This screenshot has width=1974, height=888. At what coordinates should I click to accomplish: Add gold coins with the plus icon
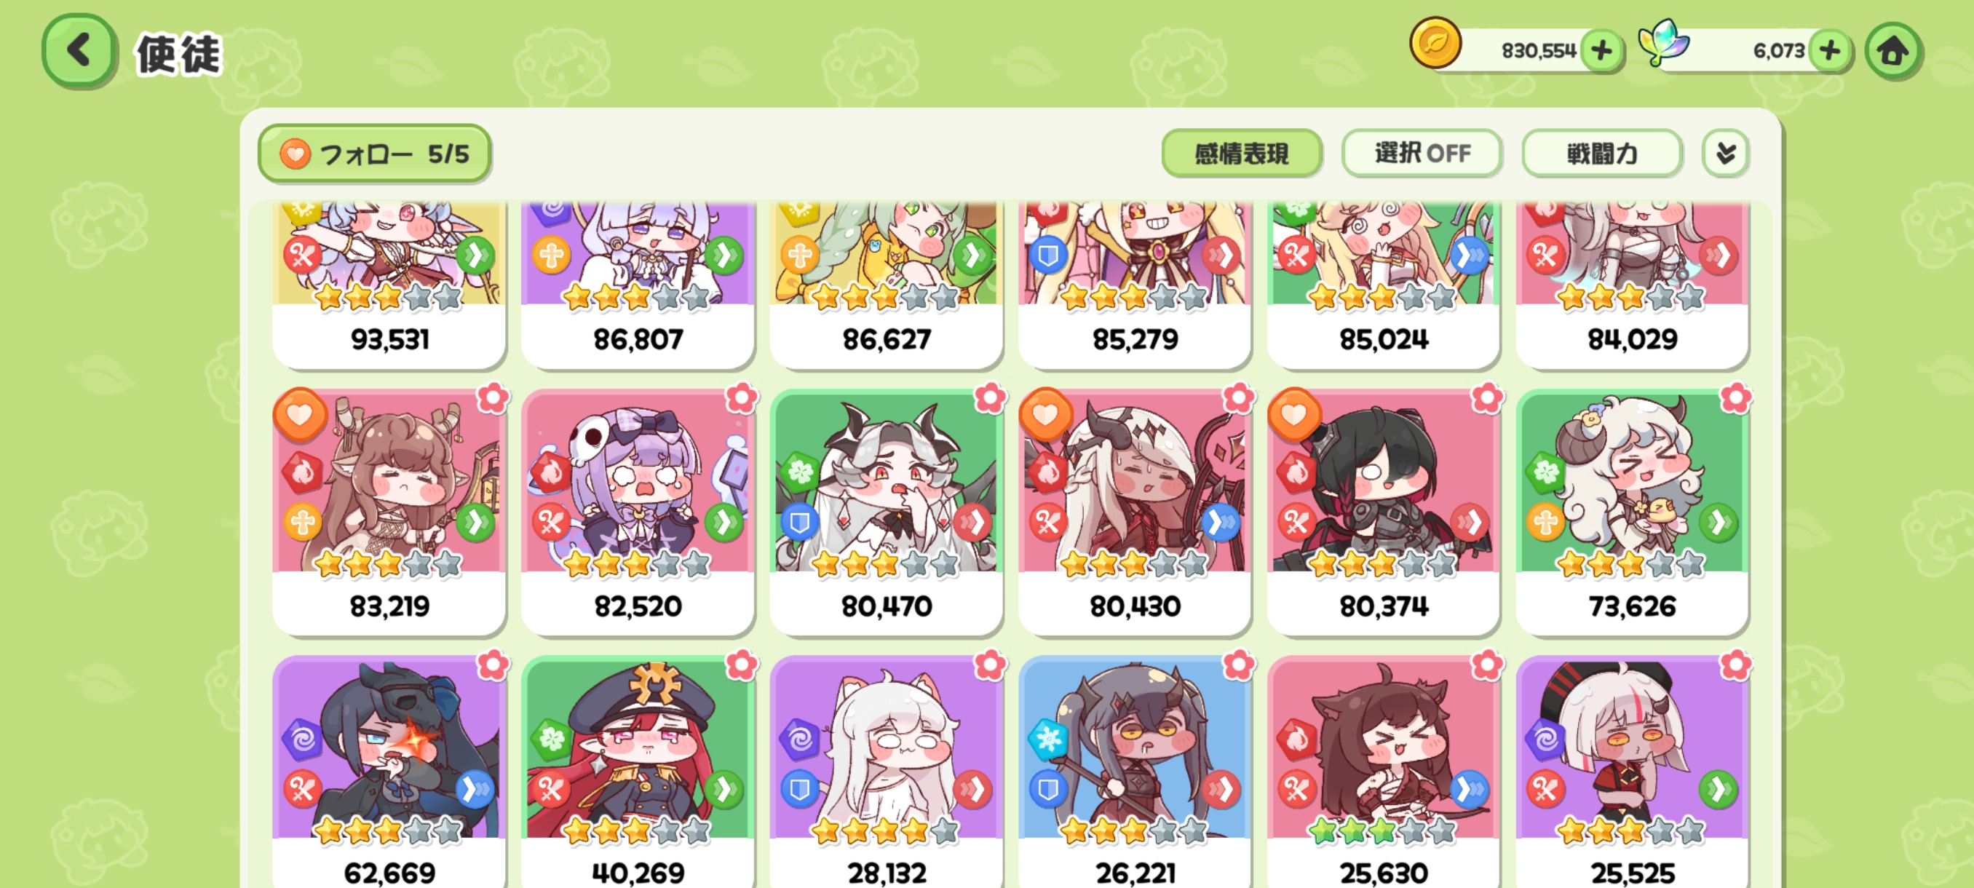[x=1601, y=52]
